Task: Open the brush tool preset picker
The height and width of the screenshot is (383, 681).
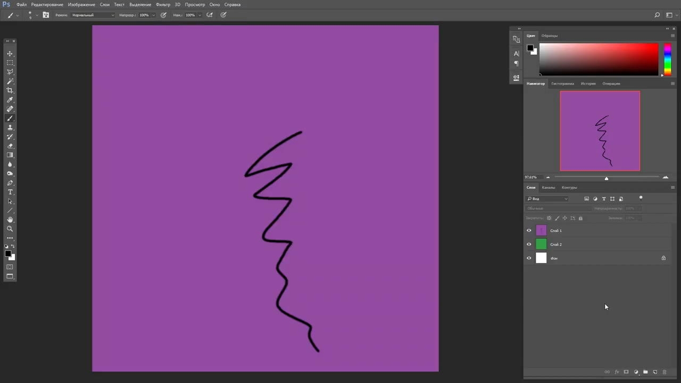Action: pos(13,15)
